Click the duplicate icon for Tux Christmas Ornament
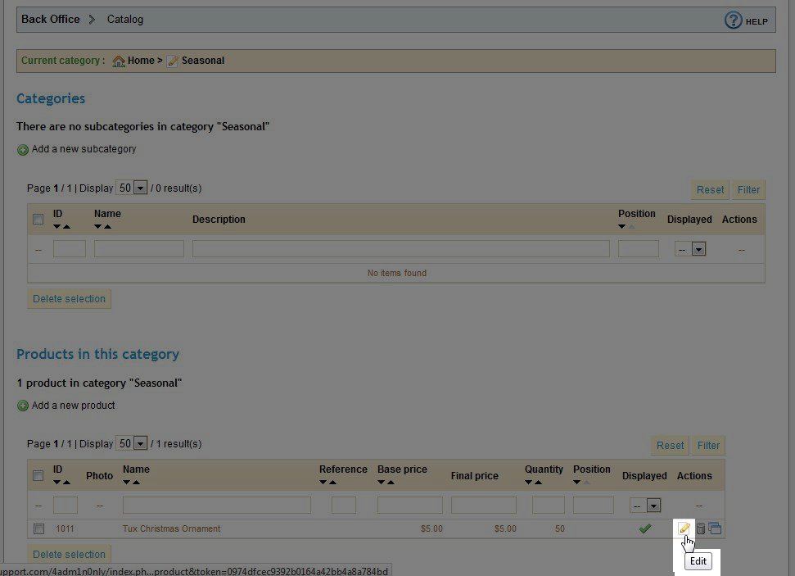 pyautogui.click(x=715, y=528)
